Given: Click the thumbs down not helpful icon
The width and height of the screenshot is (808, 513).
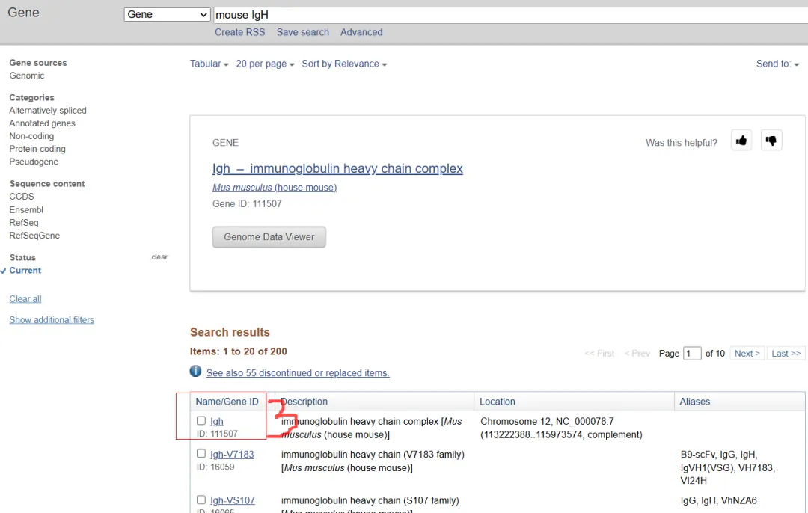Looking at the screenshot, I should coord(771,141).
